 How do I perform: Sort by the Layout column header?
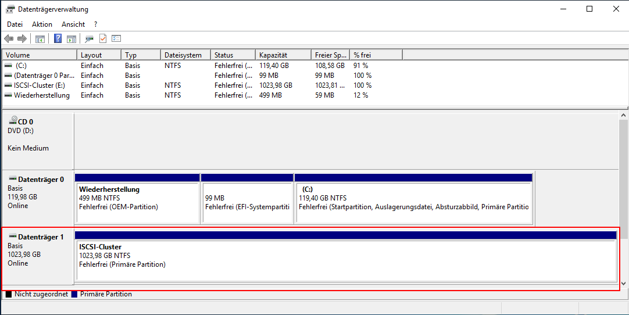coord(99,55)
